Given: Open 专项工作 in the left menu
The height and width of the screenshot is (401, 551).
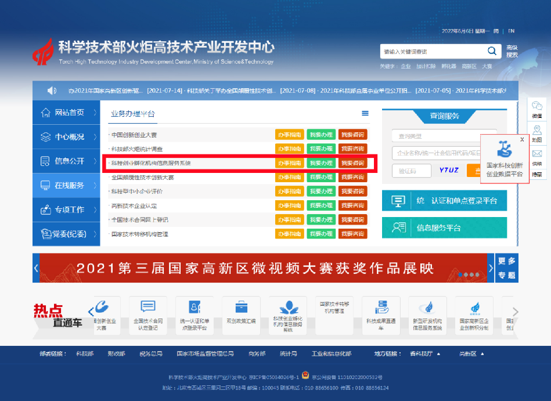Looking at the screenshot, I should point(66,209).
